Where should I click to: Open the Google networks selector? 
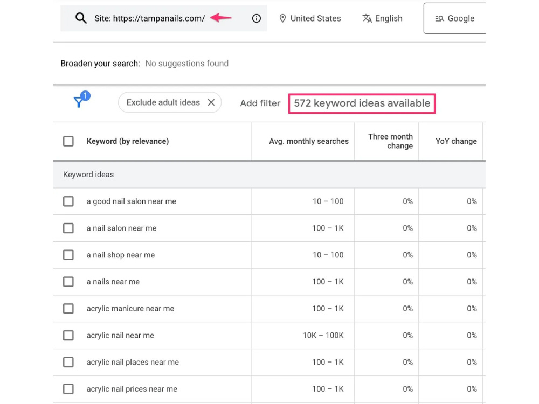pyautogui.click(x=454, y=18)
